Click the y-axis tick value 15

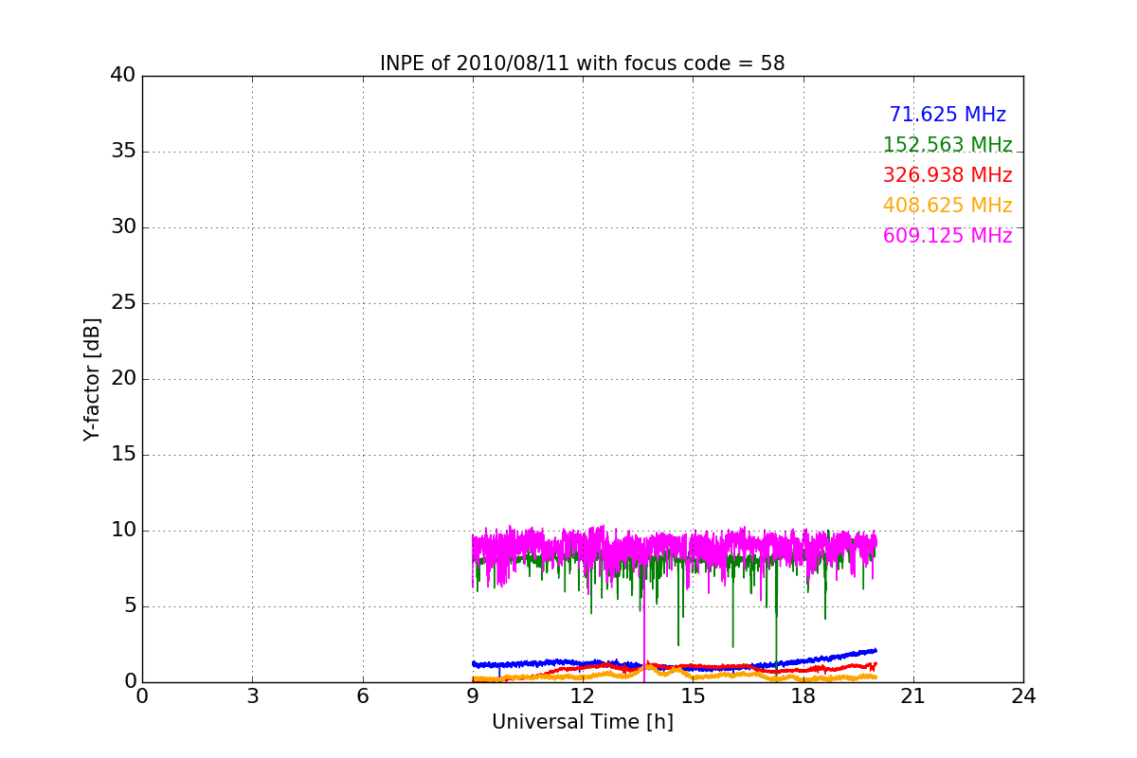click(x=123, y=455)
